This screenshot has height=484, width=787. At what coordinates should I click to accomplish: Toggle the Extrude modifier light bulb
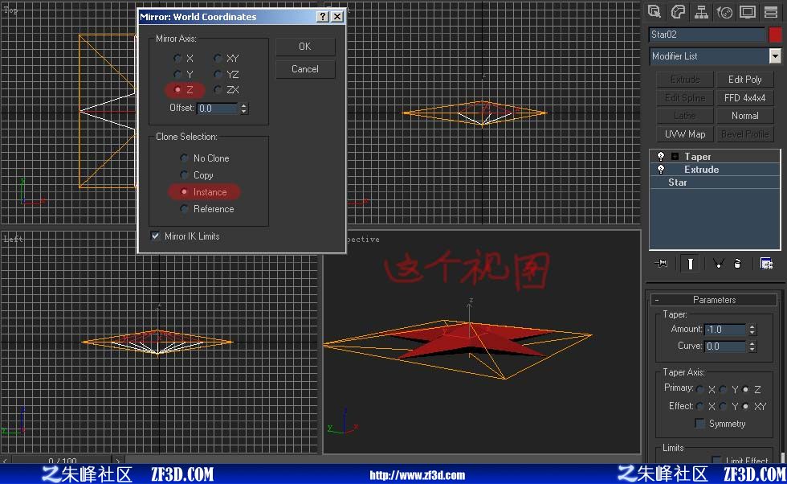point(660,170)
